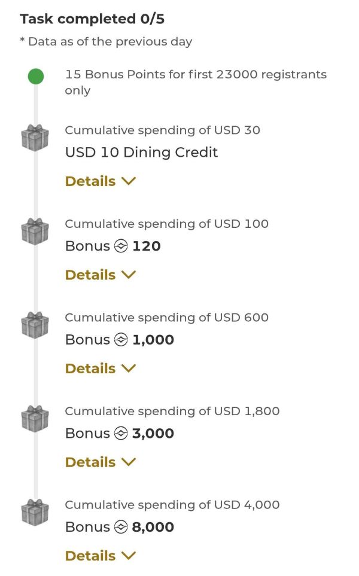Screen dimensions: 359x576
Task: Click the points icon beside 8,000 bonus
Action: [121, 527]
